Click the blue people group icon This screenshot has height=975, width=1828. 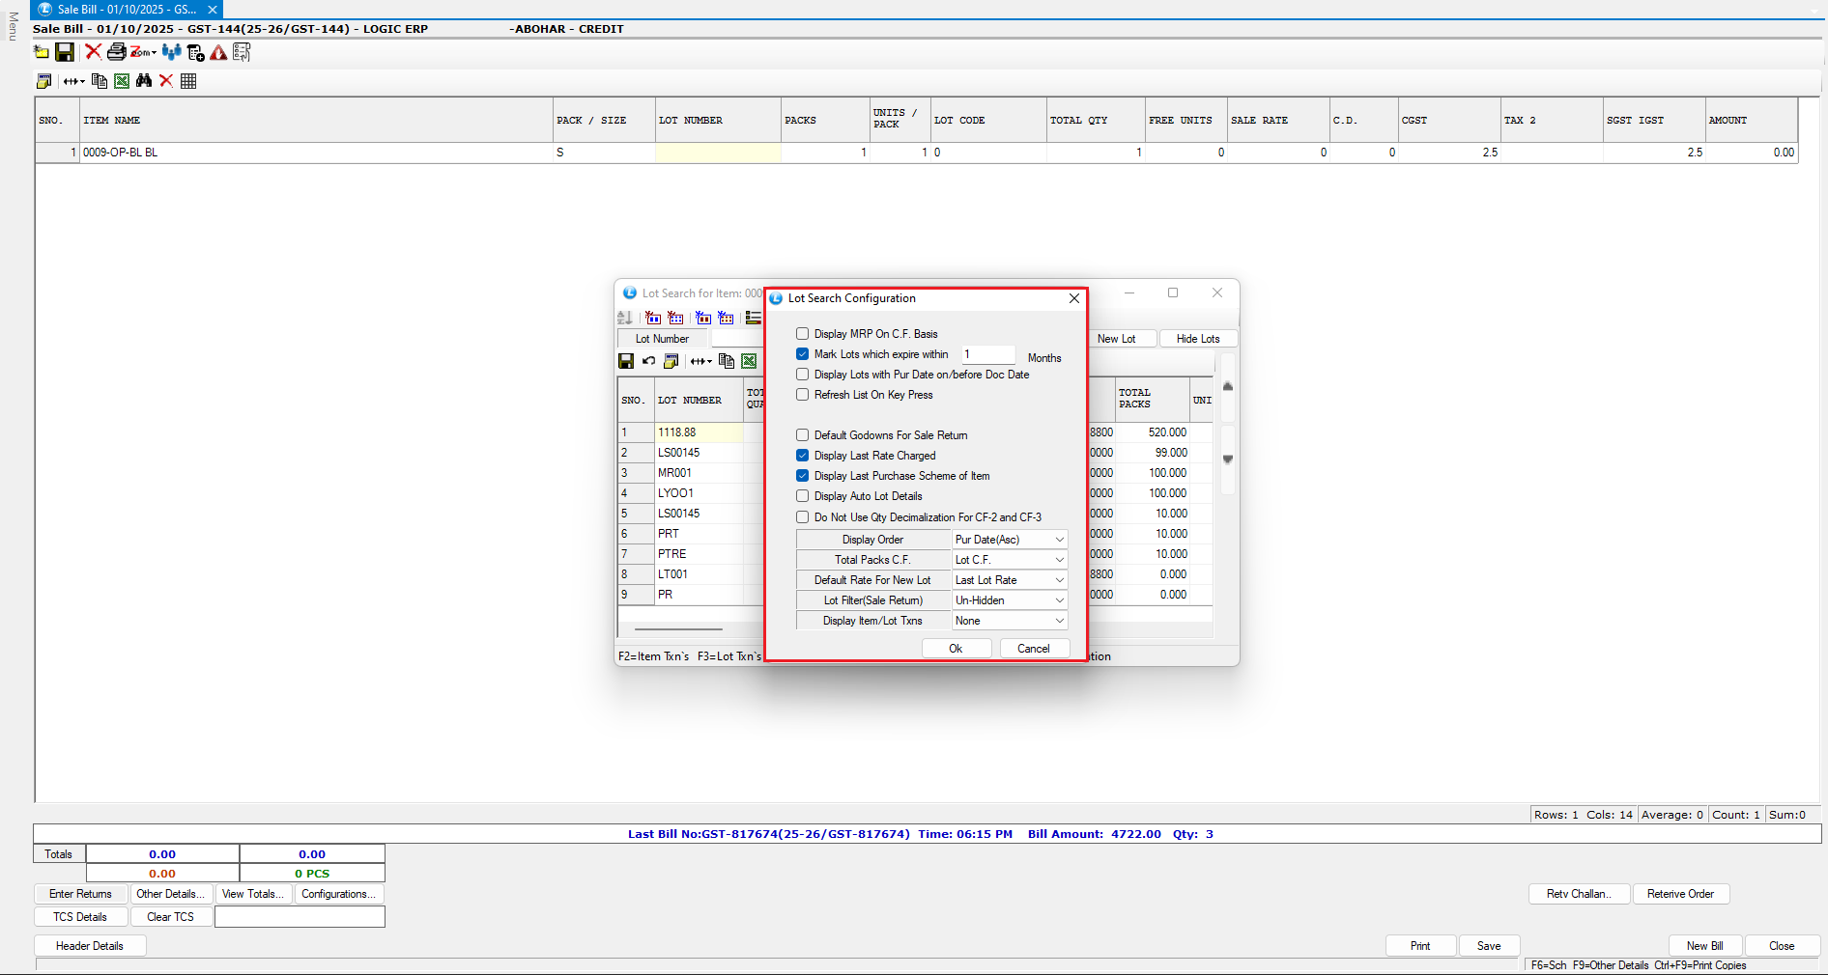tap(171, 52)
